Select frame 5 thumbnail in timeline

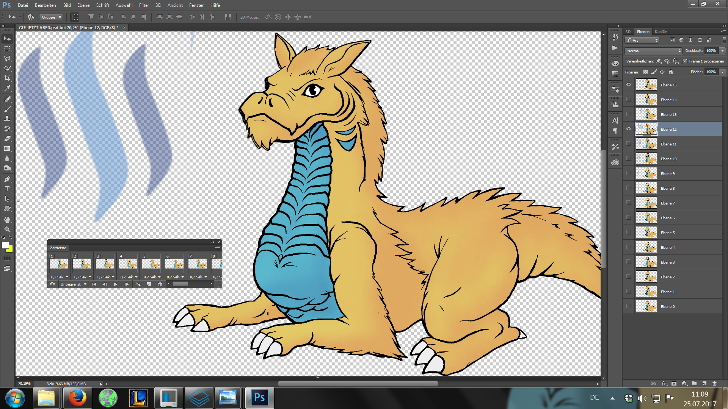coord(151,263)
